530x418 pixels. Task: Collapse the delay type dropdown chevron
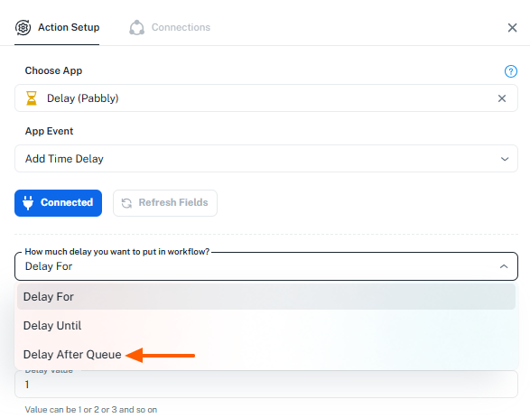504,266
